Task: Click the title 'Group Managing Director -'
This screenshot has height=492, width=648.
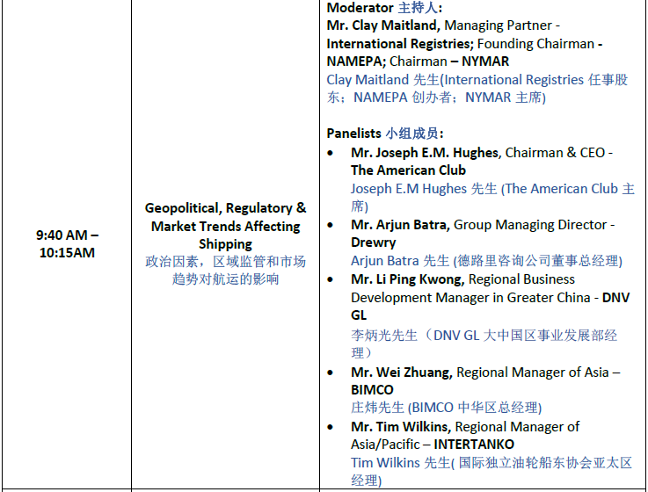Action: [534, 225]
